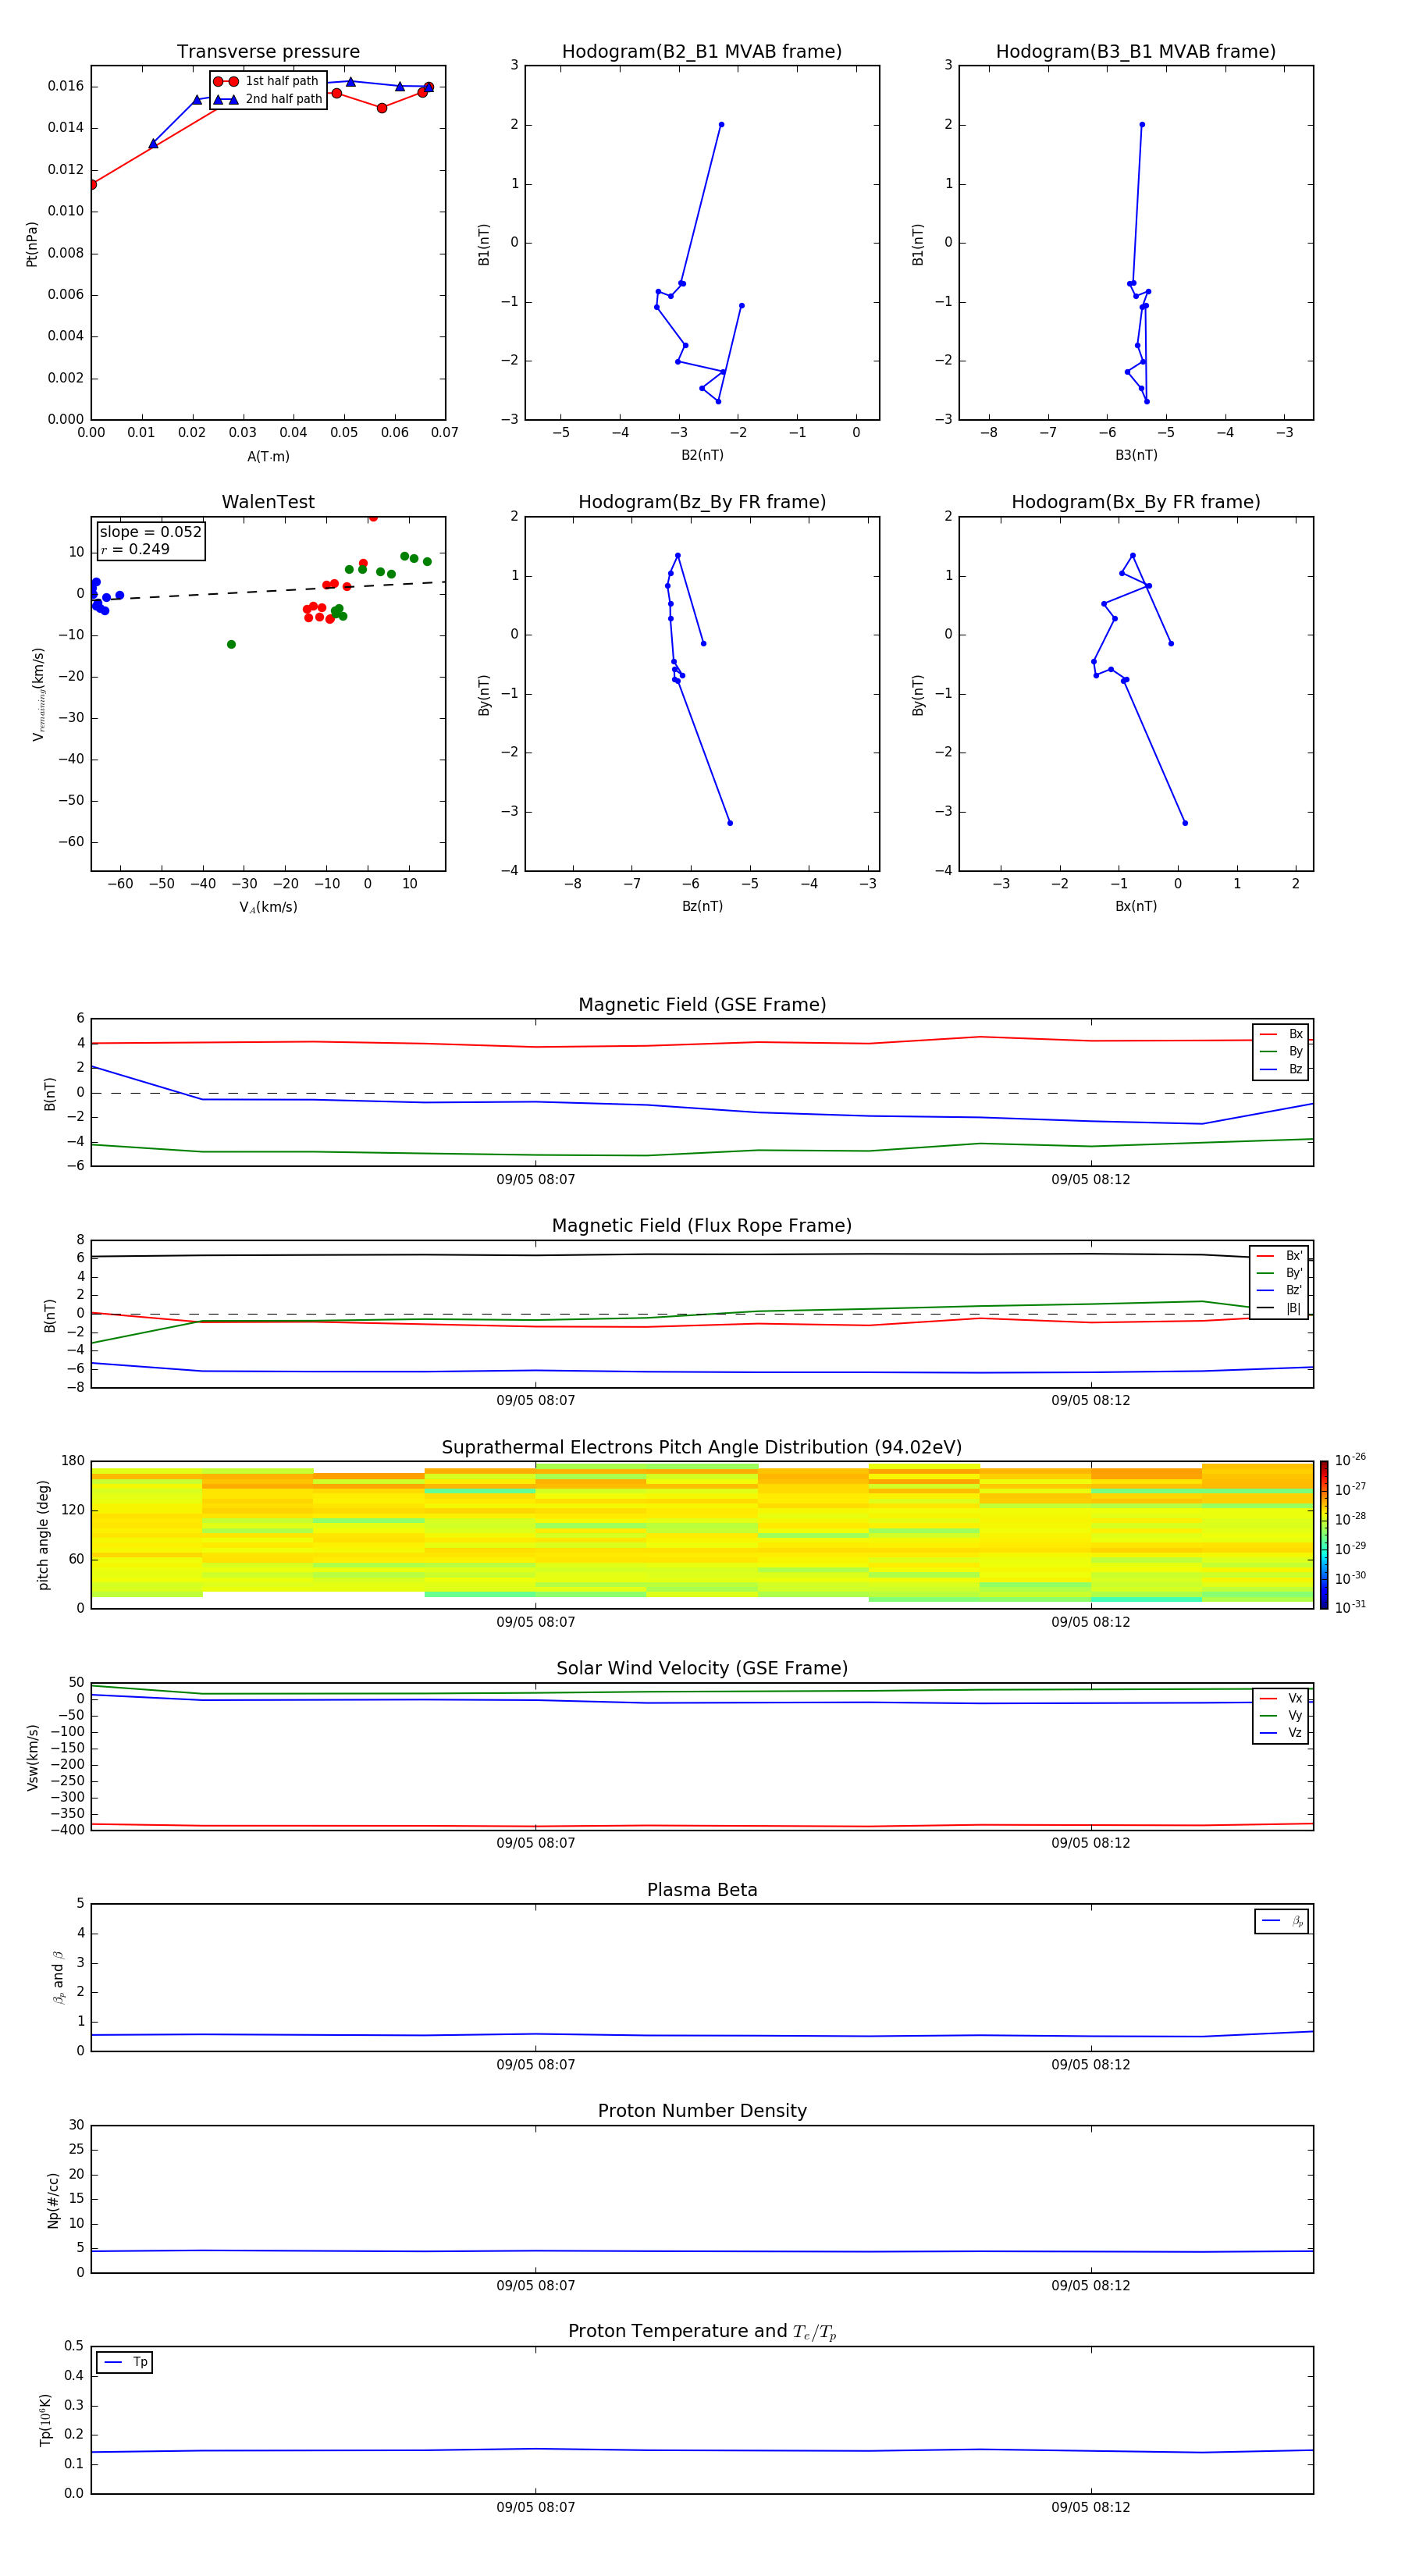Click the 'Bz' entry in GSE legend
This screenshot has width=1405, height=2576.
[1281, 1069]
